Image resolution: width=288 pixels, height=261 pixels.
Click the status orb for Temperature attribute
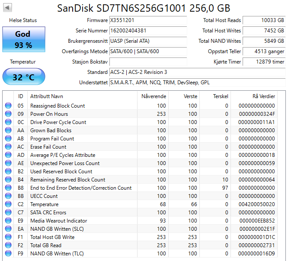pyautogui.click(x=8, y=204)
